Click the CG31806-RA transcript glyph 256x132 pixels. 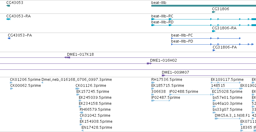(214, 31)
